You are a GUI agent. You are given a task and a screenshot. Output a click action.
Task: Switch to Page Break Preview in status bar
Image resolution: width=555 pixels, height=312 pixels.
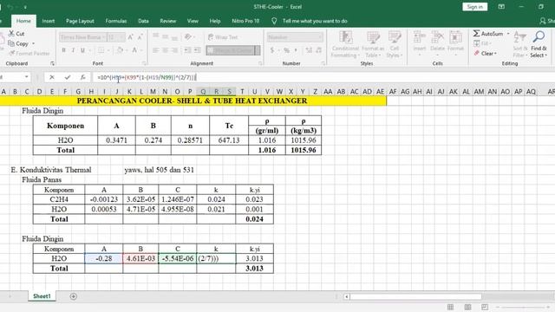pos(485,307)
